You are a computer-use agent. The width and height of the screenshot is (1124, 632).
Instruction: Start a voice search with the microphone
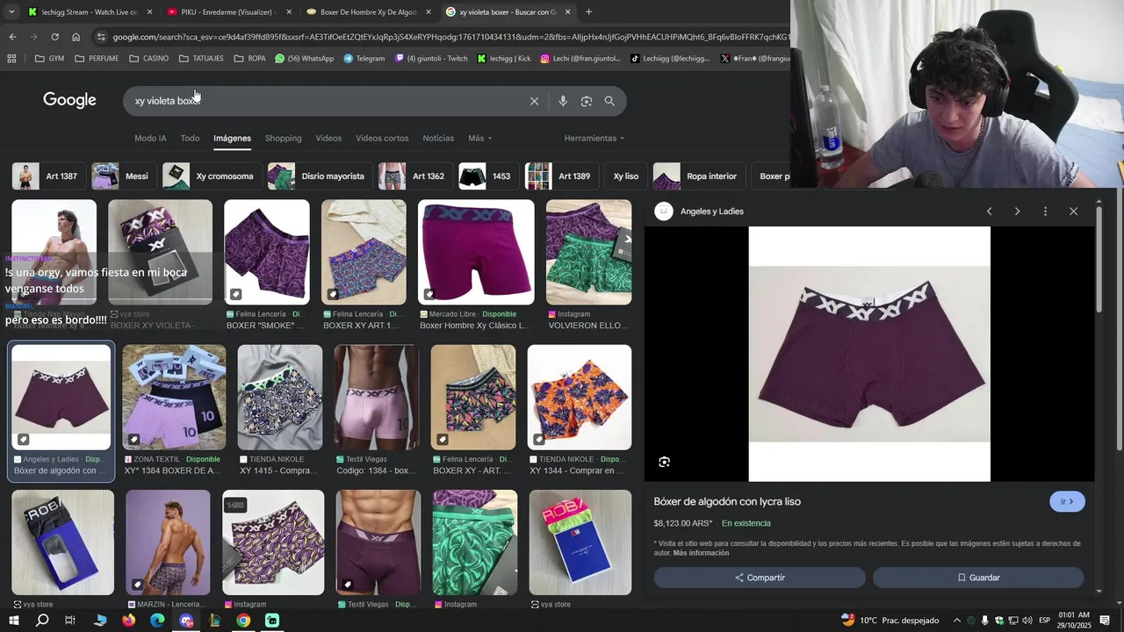tap(563, 101)
